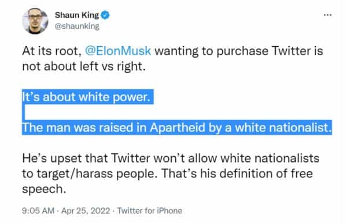Open the three-dot more options menu
Screen dimensions: 347x223
click(x=327, y=15)
